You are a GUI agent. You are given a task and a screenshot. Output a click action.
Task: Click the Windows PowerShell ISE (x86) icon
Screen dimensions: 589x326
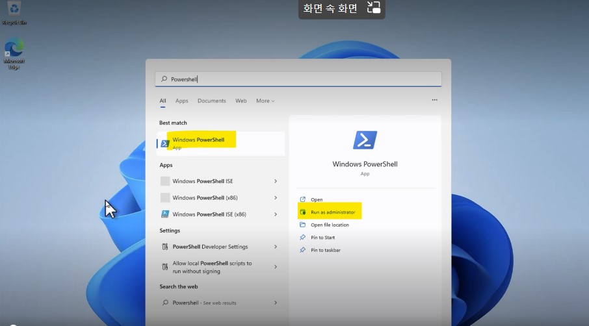pos(165,214)
